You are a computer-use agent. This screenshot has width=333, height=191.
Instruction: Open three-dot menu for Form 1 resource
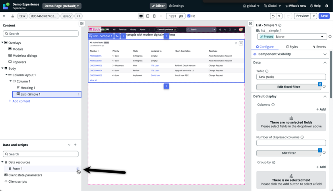pos(78,169)
